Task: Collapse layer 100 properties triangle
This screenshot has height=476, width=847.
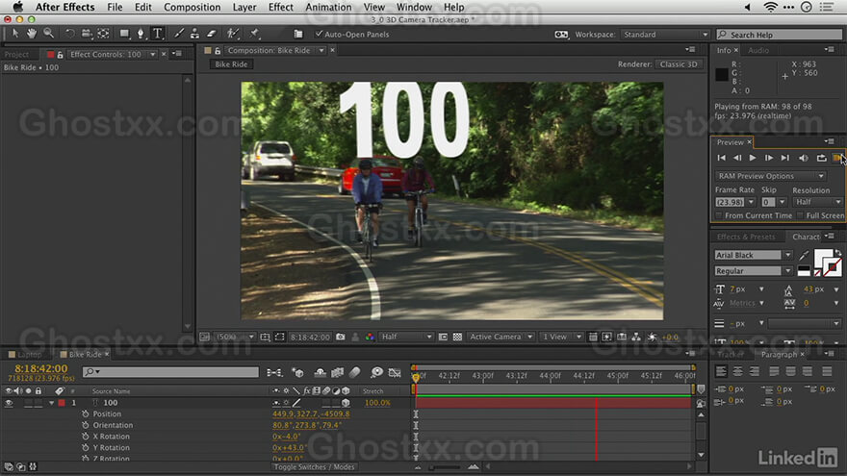Action: pyautogui.click(x=51, y=403)
